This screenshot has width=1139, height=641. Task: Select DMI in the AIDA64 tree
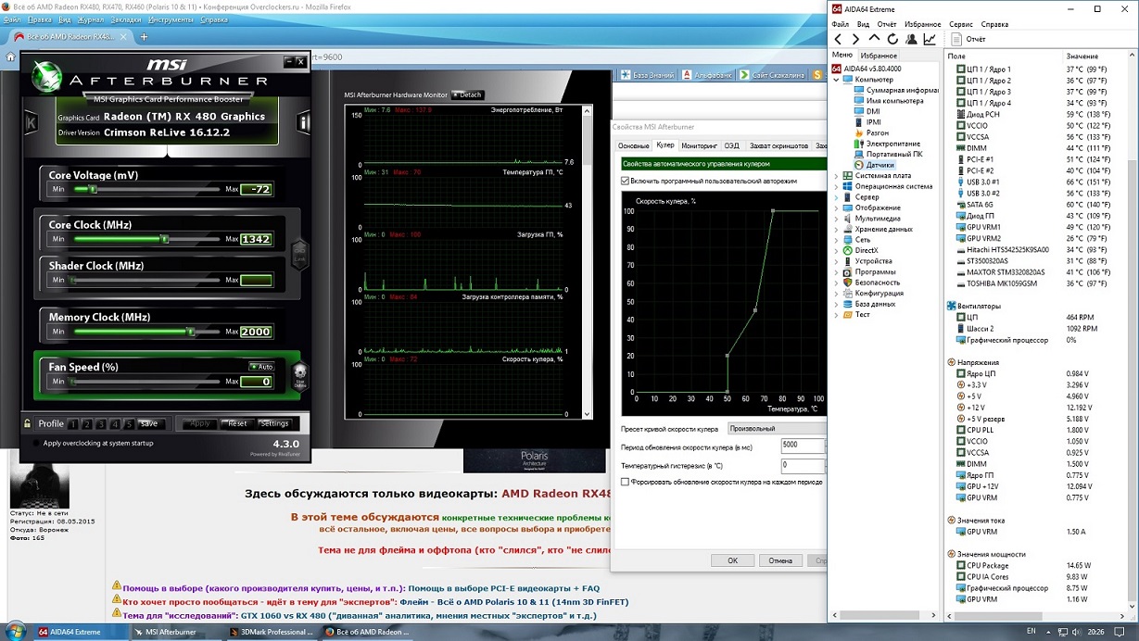click(866, 111)
